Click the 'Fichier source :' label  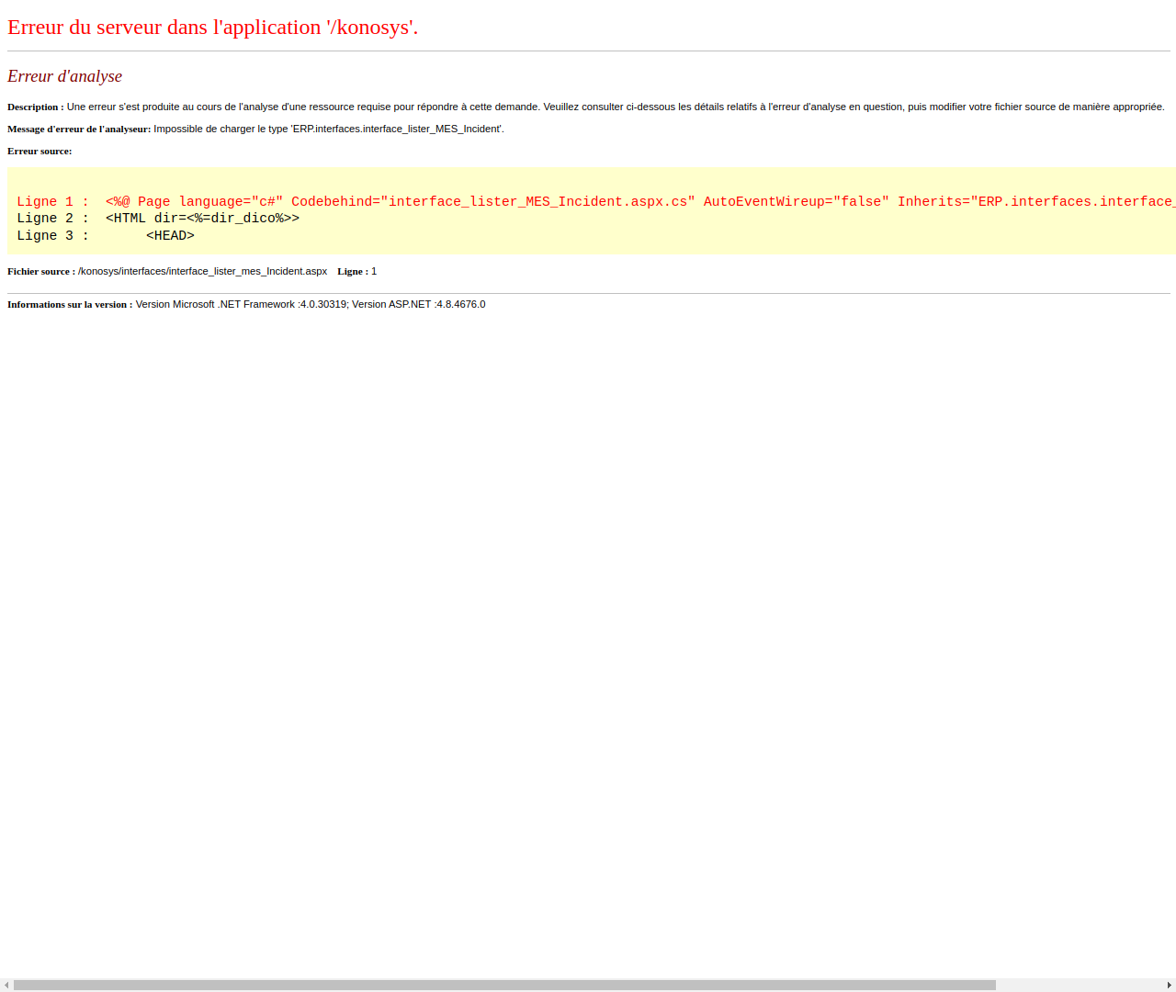coord(40,271)
